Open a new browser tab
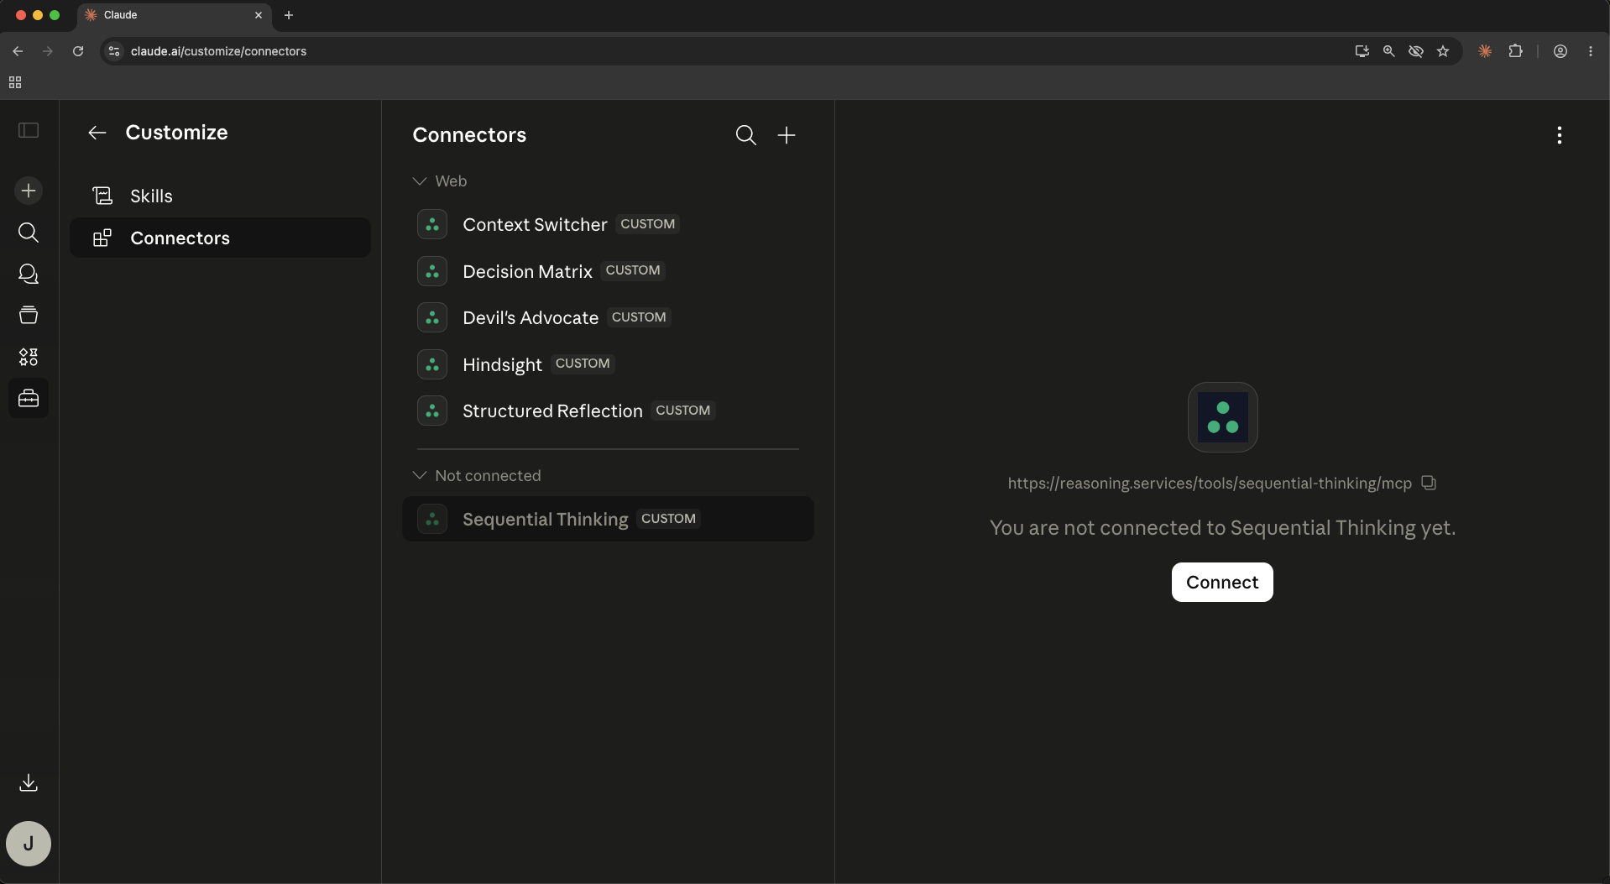 [289, 15]
